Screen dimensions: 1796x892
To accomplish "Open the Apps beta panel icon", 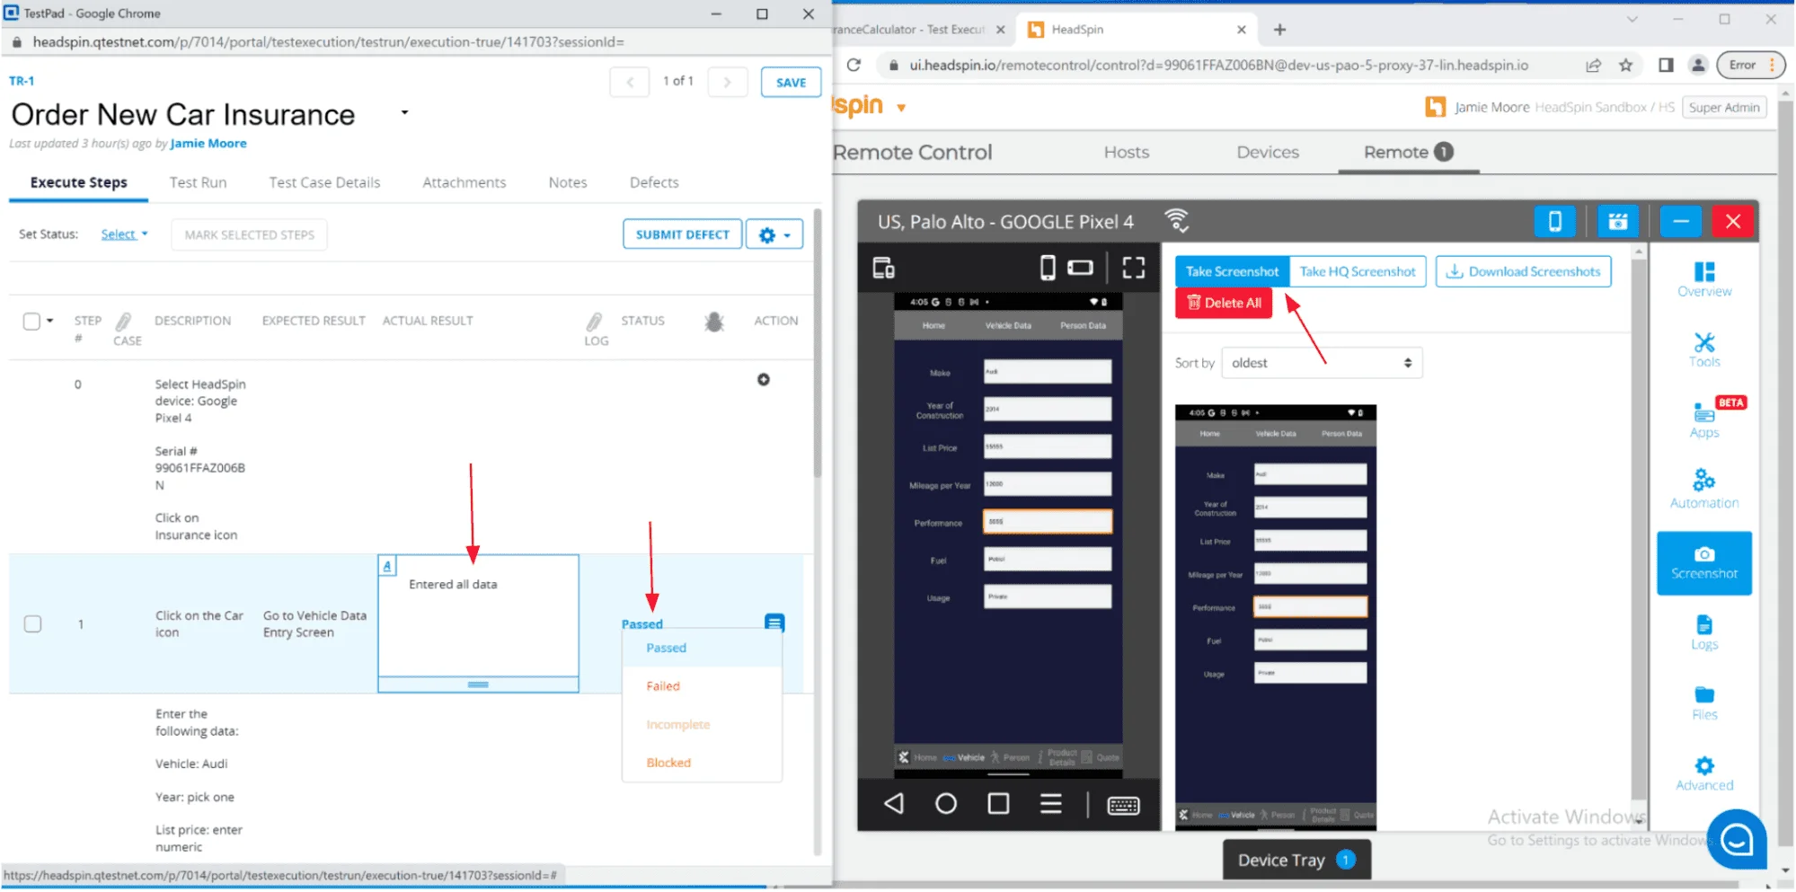I will [1703, 420].
